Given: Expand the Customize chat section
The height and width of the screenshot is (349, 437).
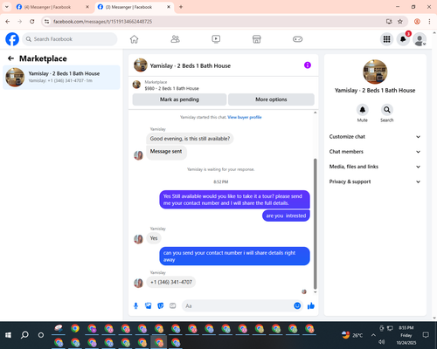Looking at the screenshot, I should click(x=375, y=137).
